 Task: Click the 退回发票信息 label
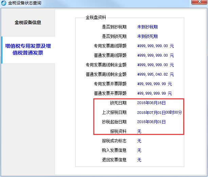[x=114, y=160]
